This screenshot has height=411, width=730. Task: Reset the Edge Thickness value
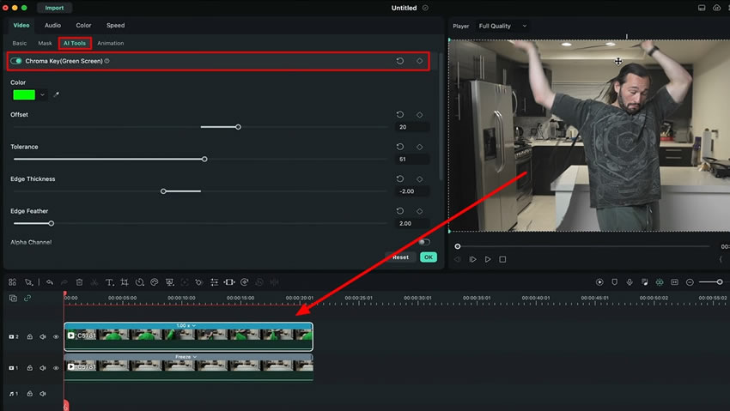pos(400,178)
